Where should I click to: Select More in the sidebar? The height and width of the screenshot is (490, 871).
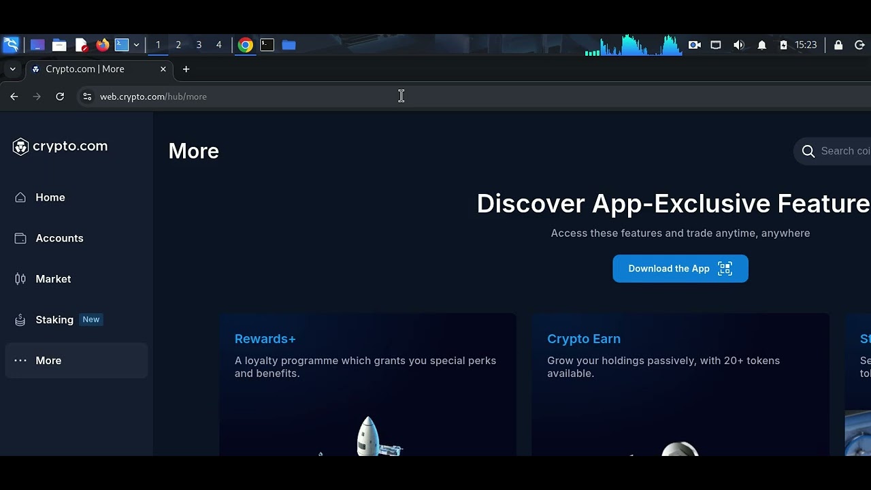(76, 361)
